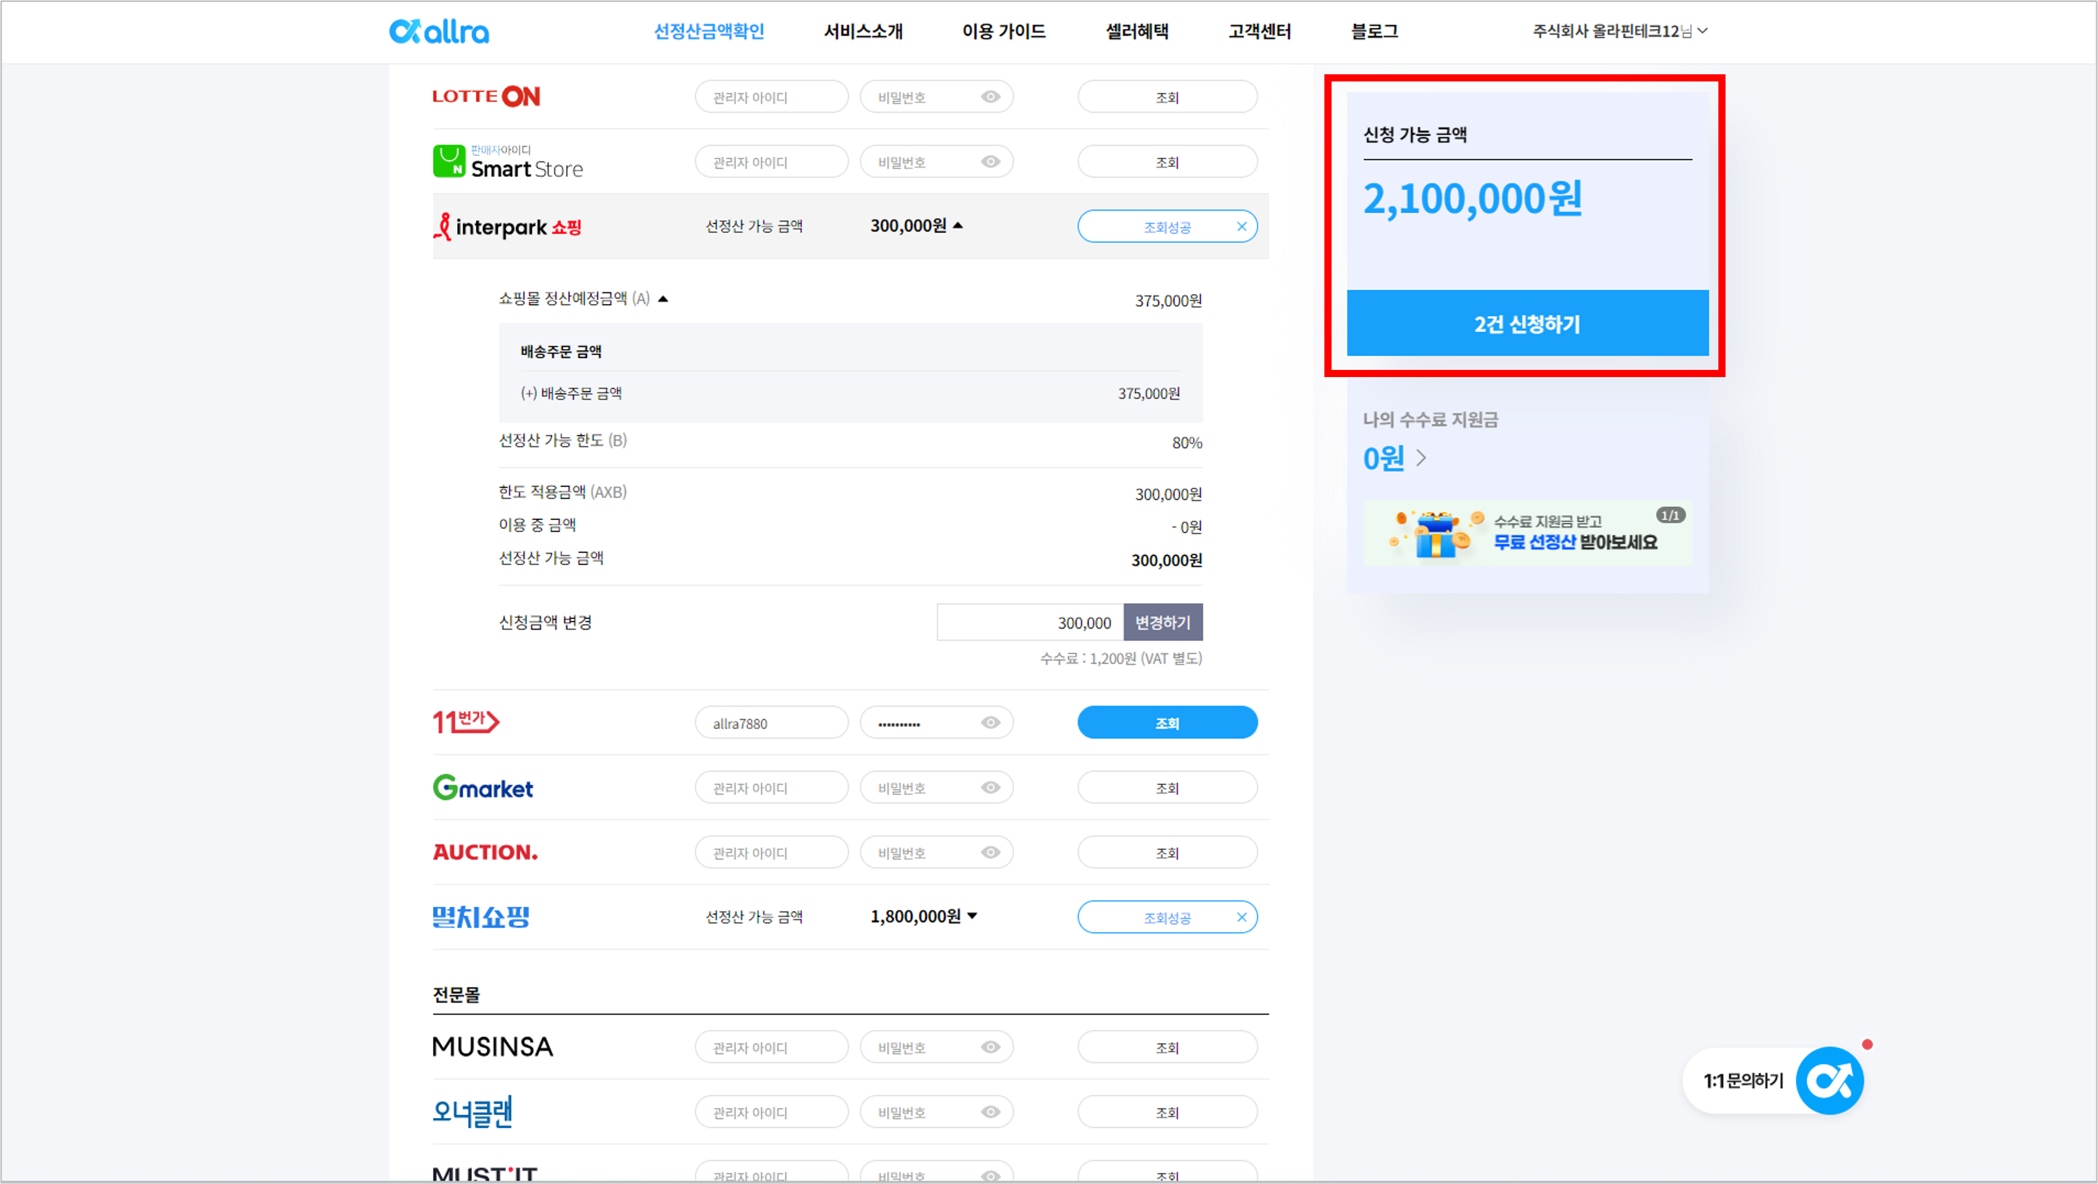Open 나의 수수료 지원금 0원 chevron
Viewport: 2098px width, 1184px height.
(x=1421, y=459)
